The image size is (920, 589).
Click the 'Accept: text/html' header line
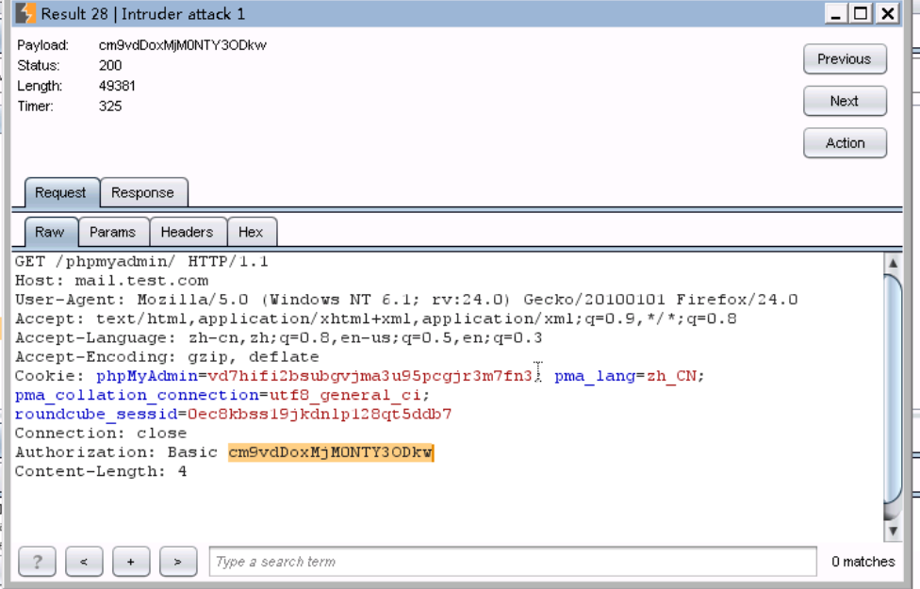pyautogui.click(x=375, y=319)
